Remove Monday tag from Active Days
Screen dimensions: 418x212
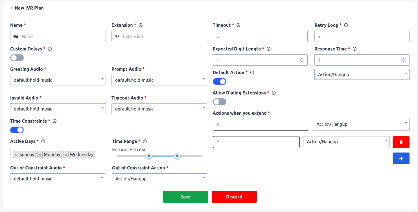point(40,154)
